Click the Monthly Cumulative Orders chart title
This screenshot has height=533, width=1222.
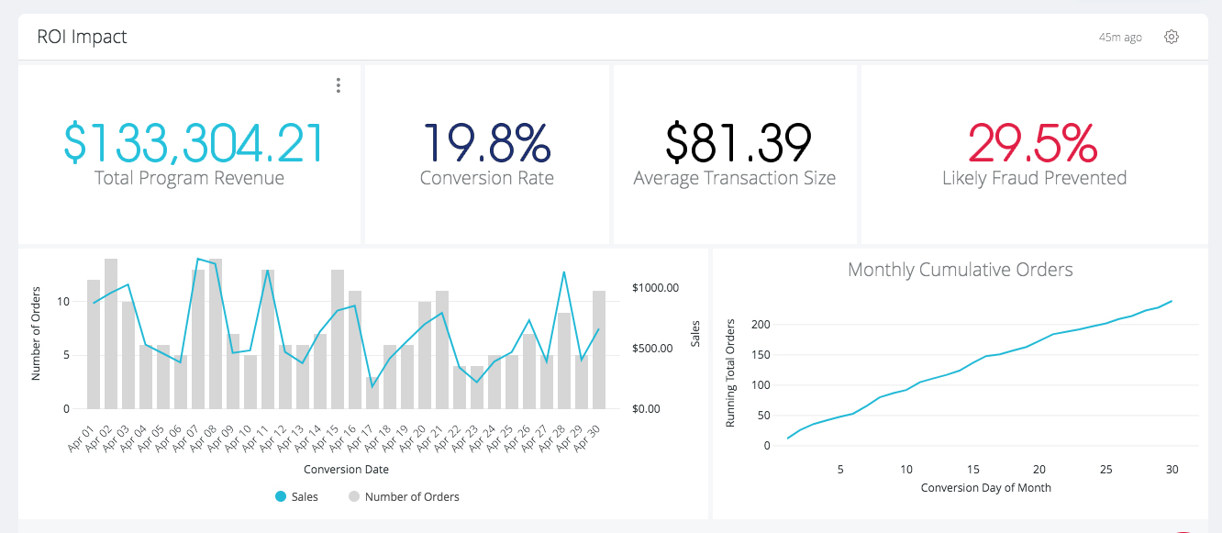point(960,270)
